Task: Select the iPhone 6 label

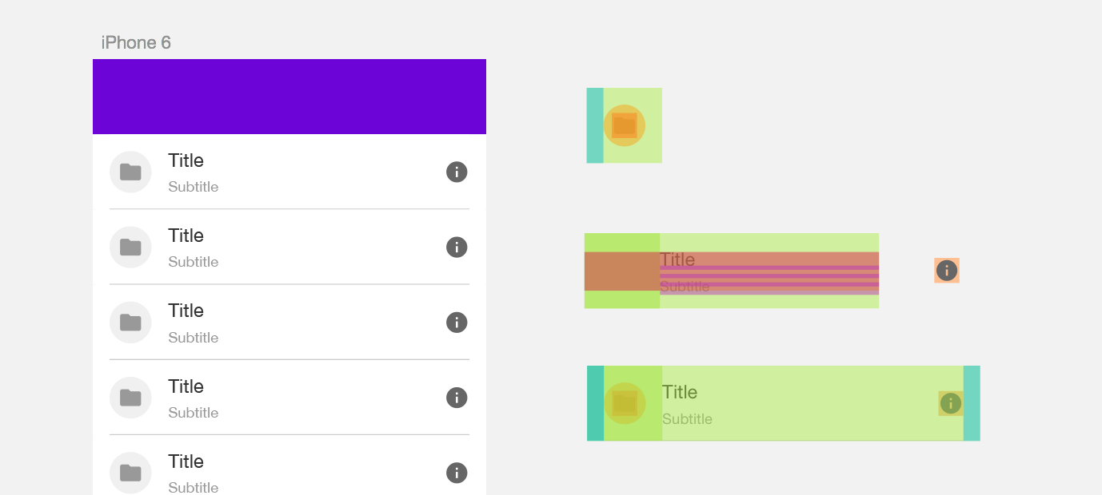Action: 135,42
